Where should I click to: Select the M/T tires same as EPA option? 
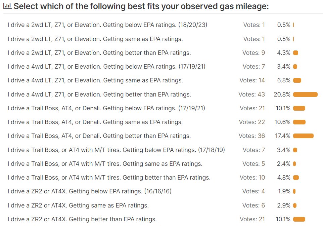(x=105, y=164)
